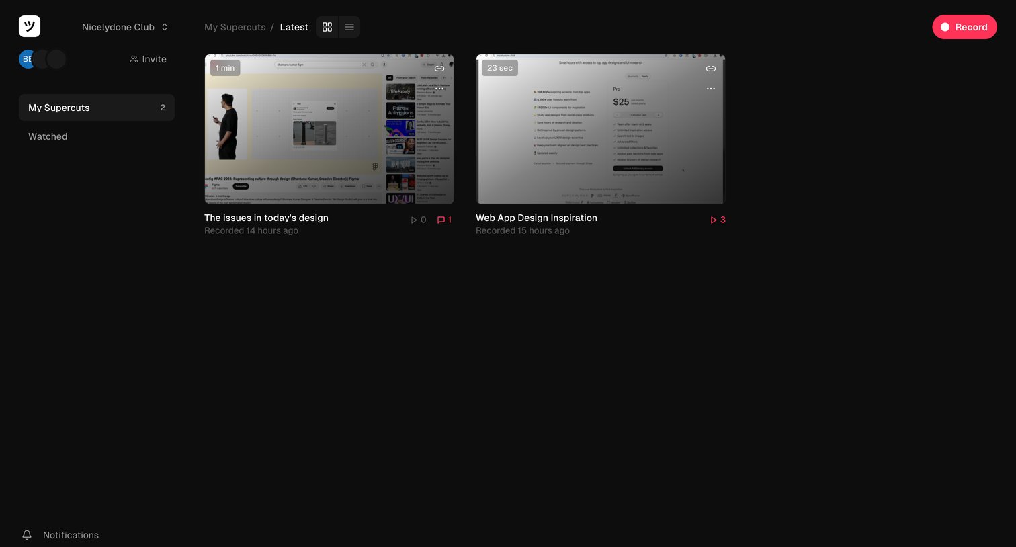Switch to grid view

(x=327, y=27)
